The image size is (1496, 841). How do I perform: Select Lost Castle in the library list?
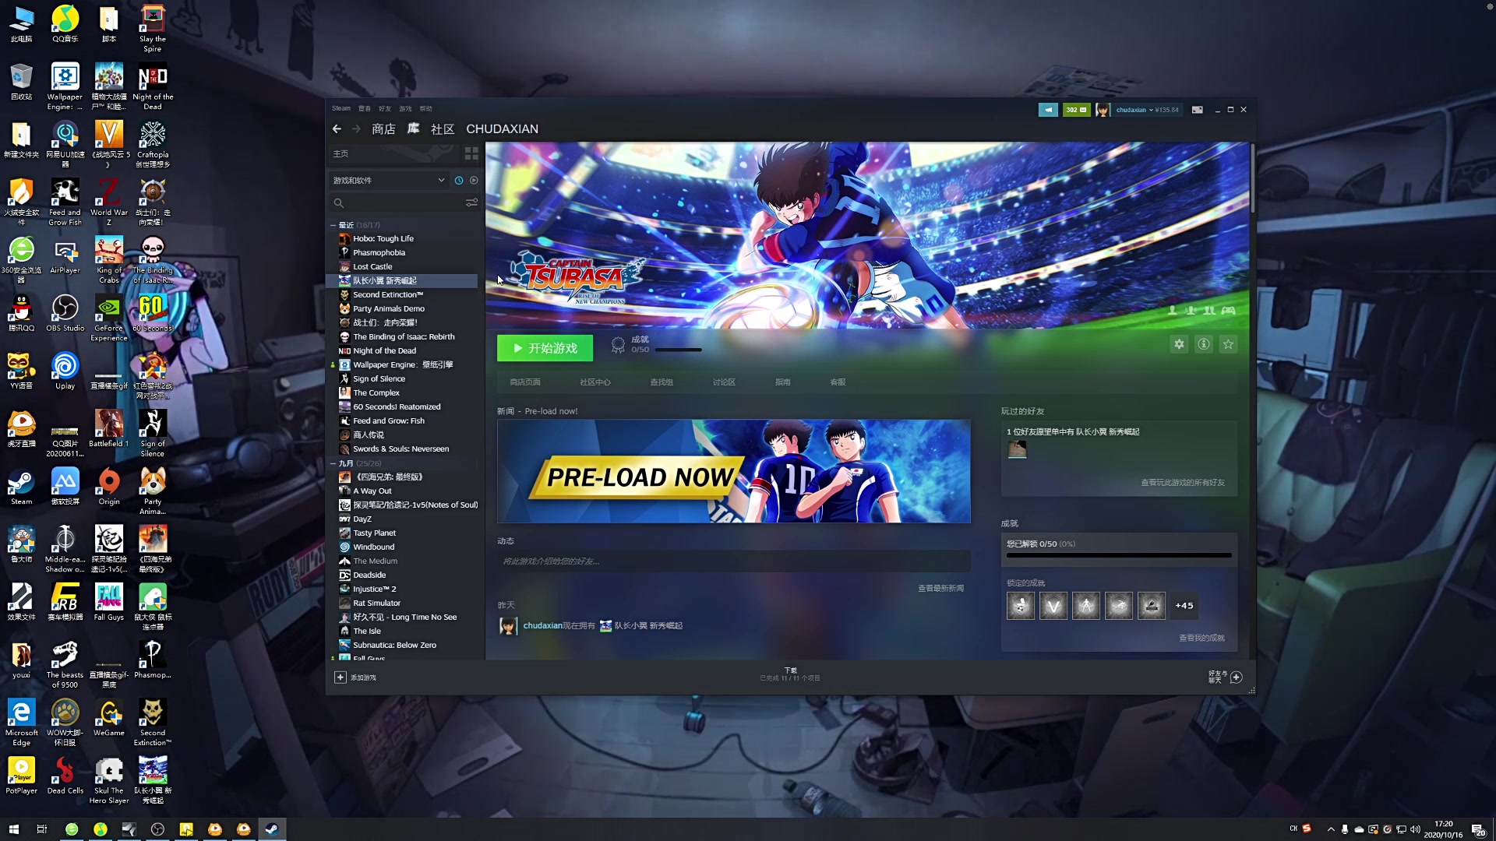click(372, 267)
